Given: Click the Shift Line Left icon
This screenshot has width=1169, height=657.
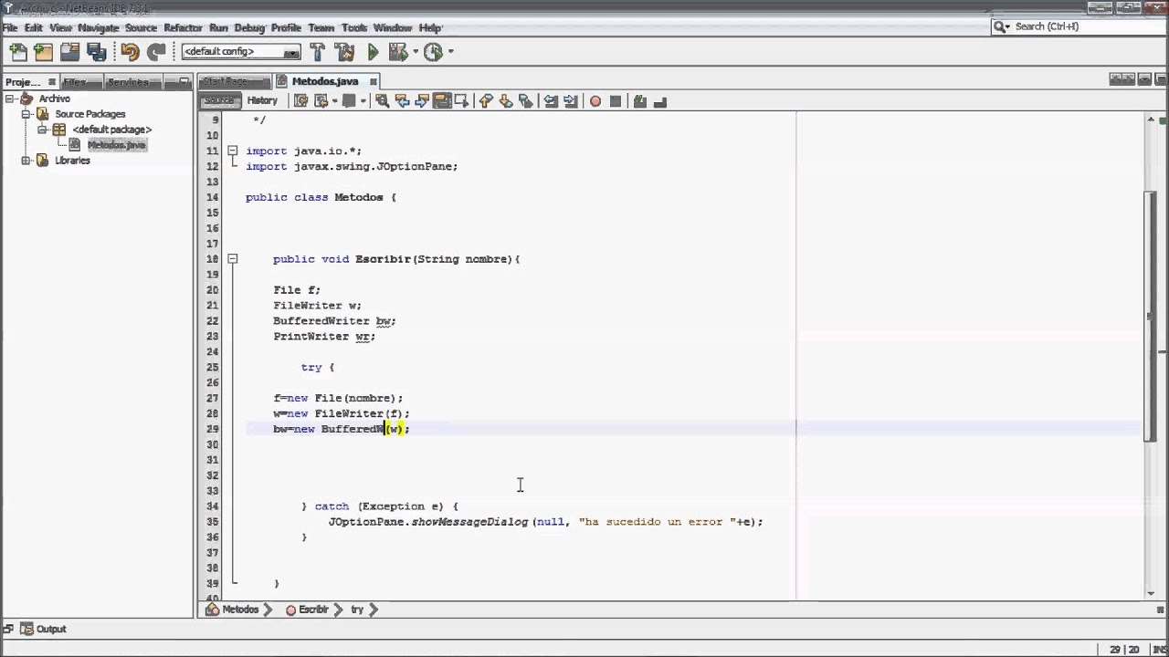Looking at the screenshot, I should click(551, 101).
